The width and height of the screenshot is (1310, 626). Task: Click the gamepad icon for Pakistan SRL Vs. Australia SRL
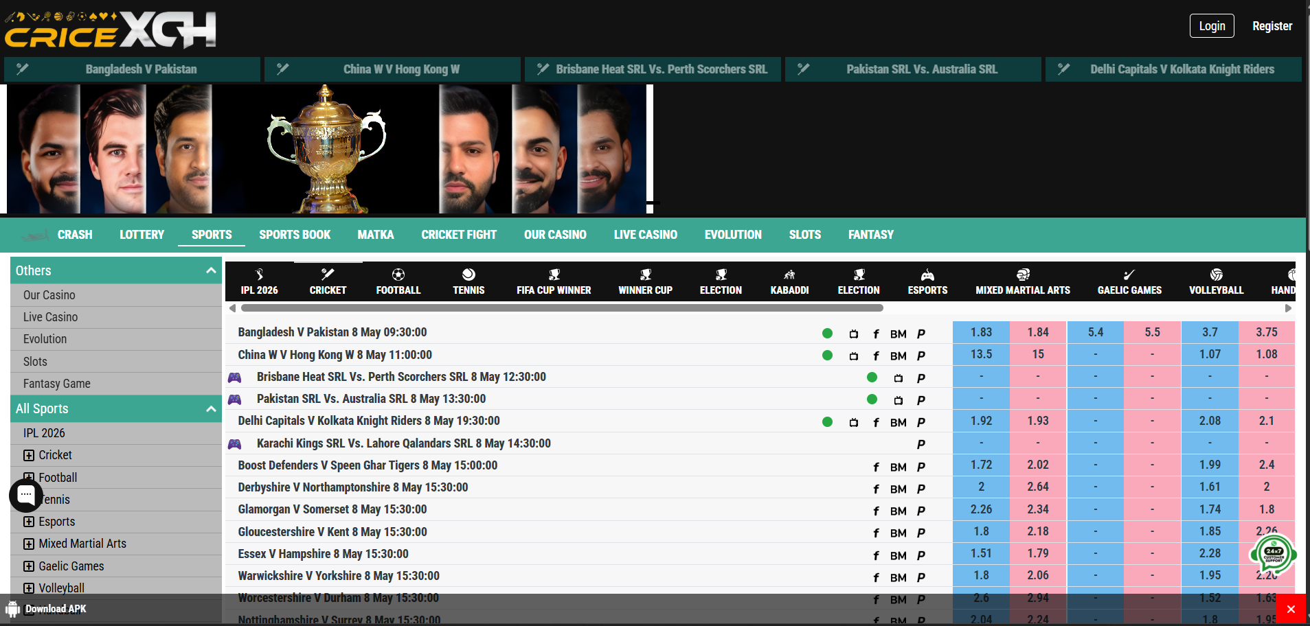tap(234, 399)
